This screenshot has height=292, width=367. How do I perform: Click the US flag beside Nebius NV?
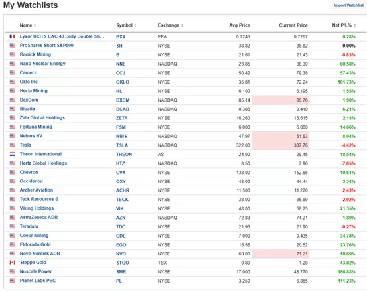(13, 136)
